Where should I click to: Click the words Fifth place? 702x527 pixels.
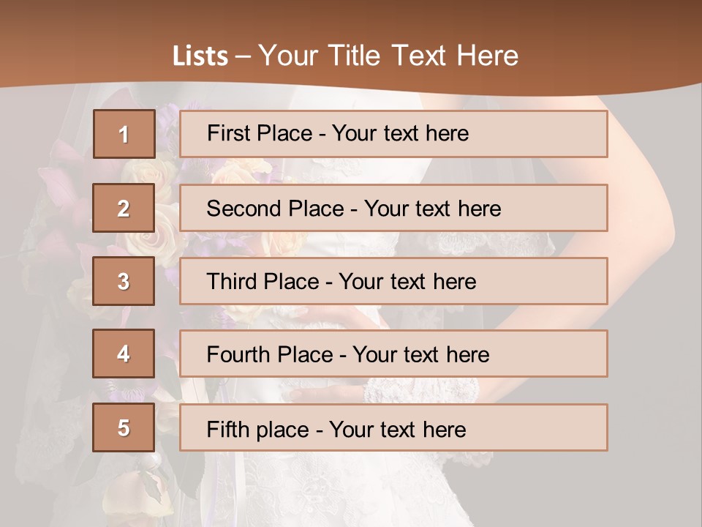click(258, 430)
